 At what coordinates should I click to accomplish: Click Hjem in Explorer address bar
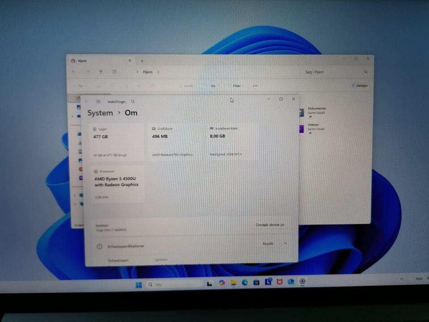(148, 72)
